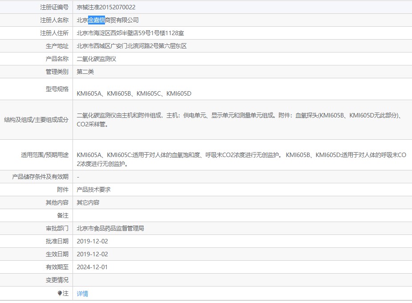Screen dimensions: 412x303
Task: Click the 其它内容 value cell
Action: tap(88, 202)
